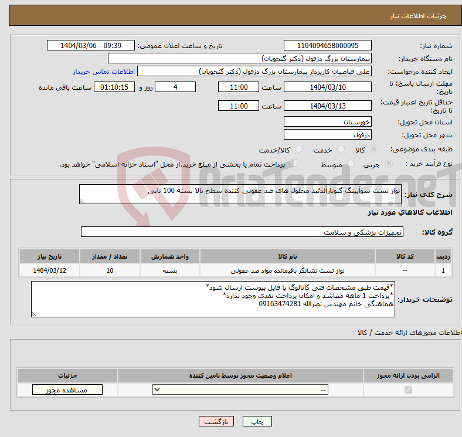Click the need number field 1104094658000095

(328, 45)
